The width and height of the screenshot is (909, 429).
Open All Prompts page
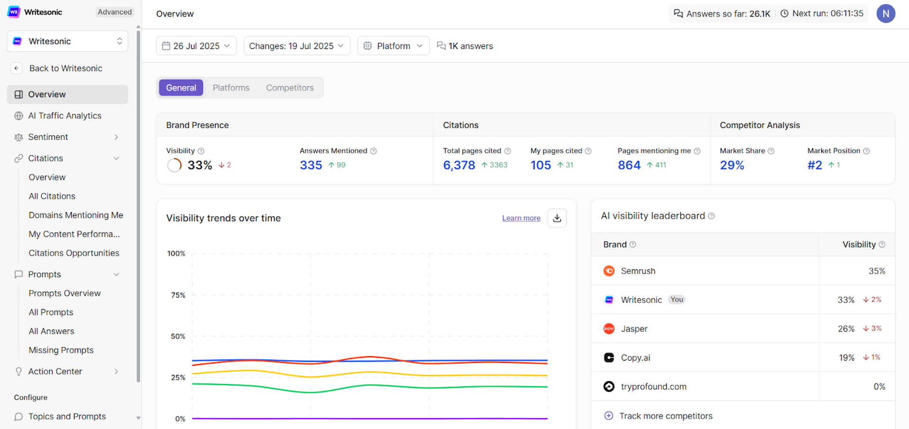(51, 312)
